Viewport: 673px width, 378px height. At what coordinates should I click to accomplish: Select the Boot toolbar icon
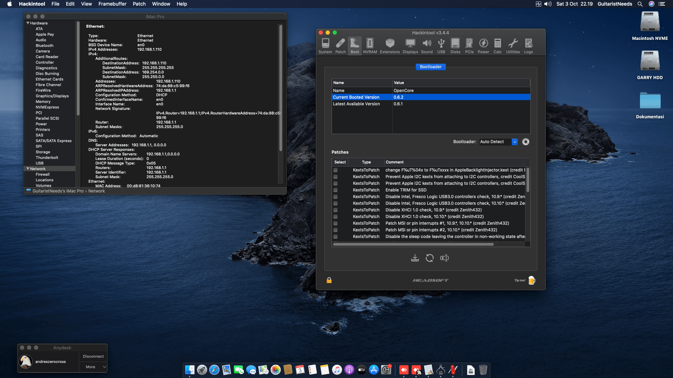tap(355, 46)
